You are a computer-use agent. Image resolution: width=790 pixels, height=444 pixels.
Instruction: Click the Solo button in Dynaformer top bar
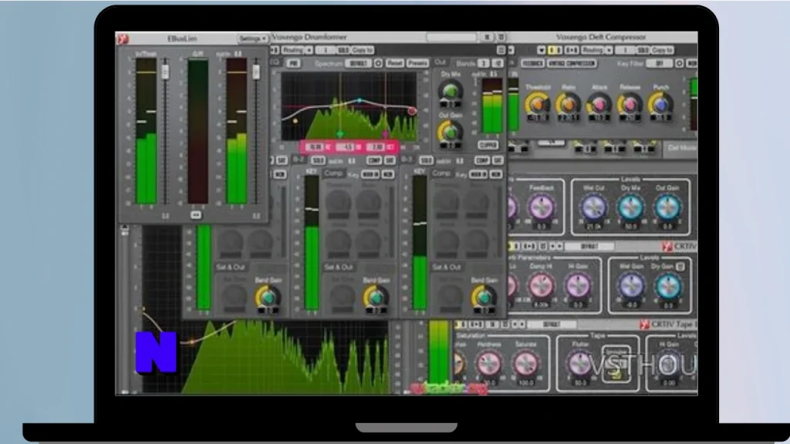[343, 50]
